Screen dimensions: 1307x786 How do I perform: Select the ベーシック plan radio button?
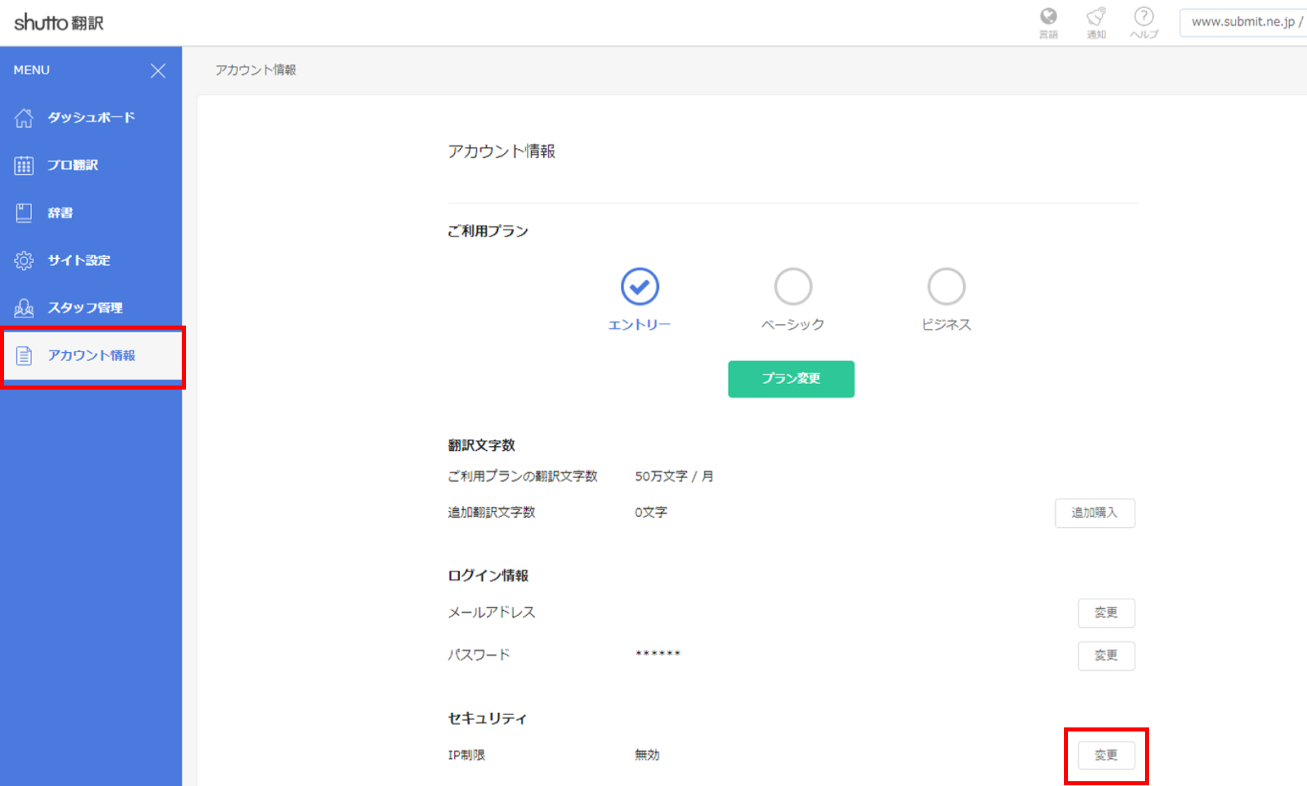(792, 286)
